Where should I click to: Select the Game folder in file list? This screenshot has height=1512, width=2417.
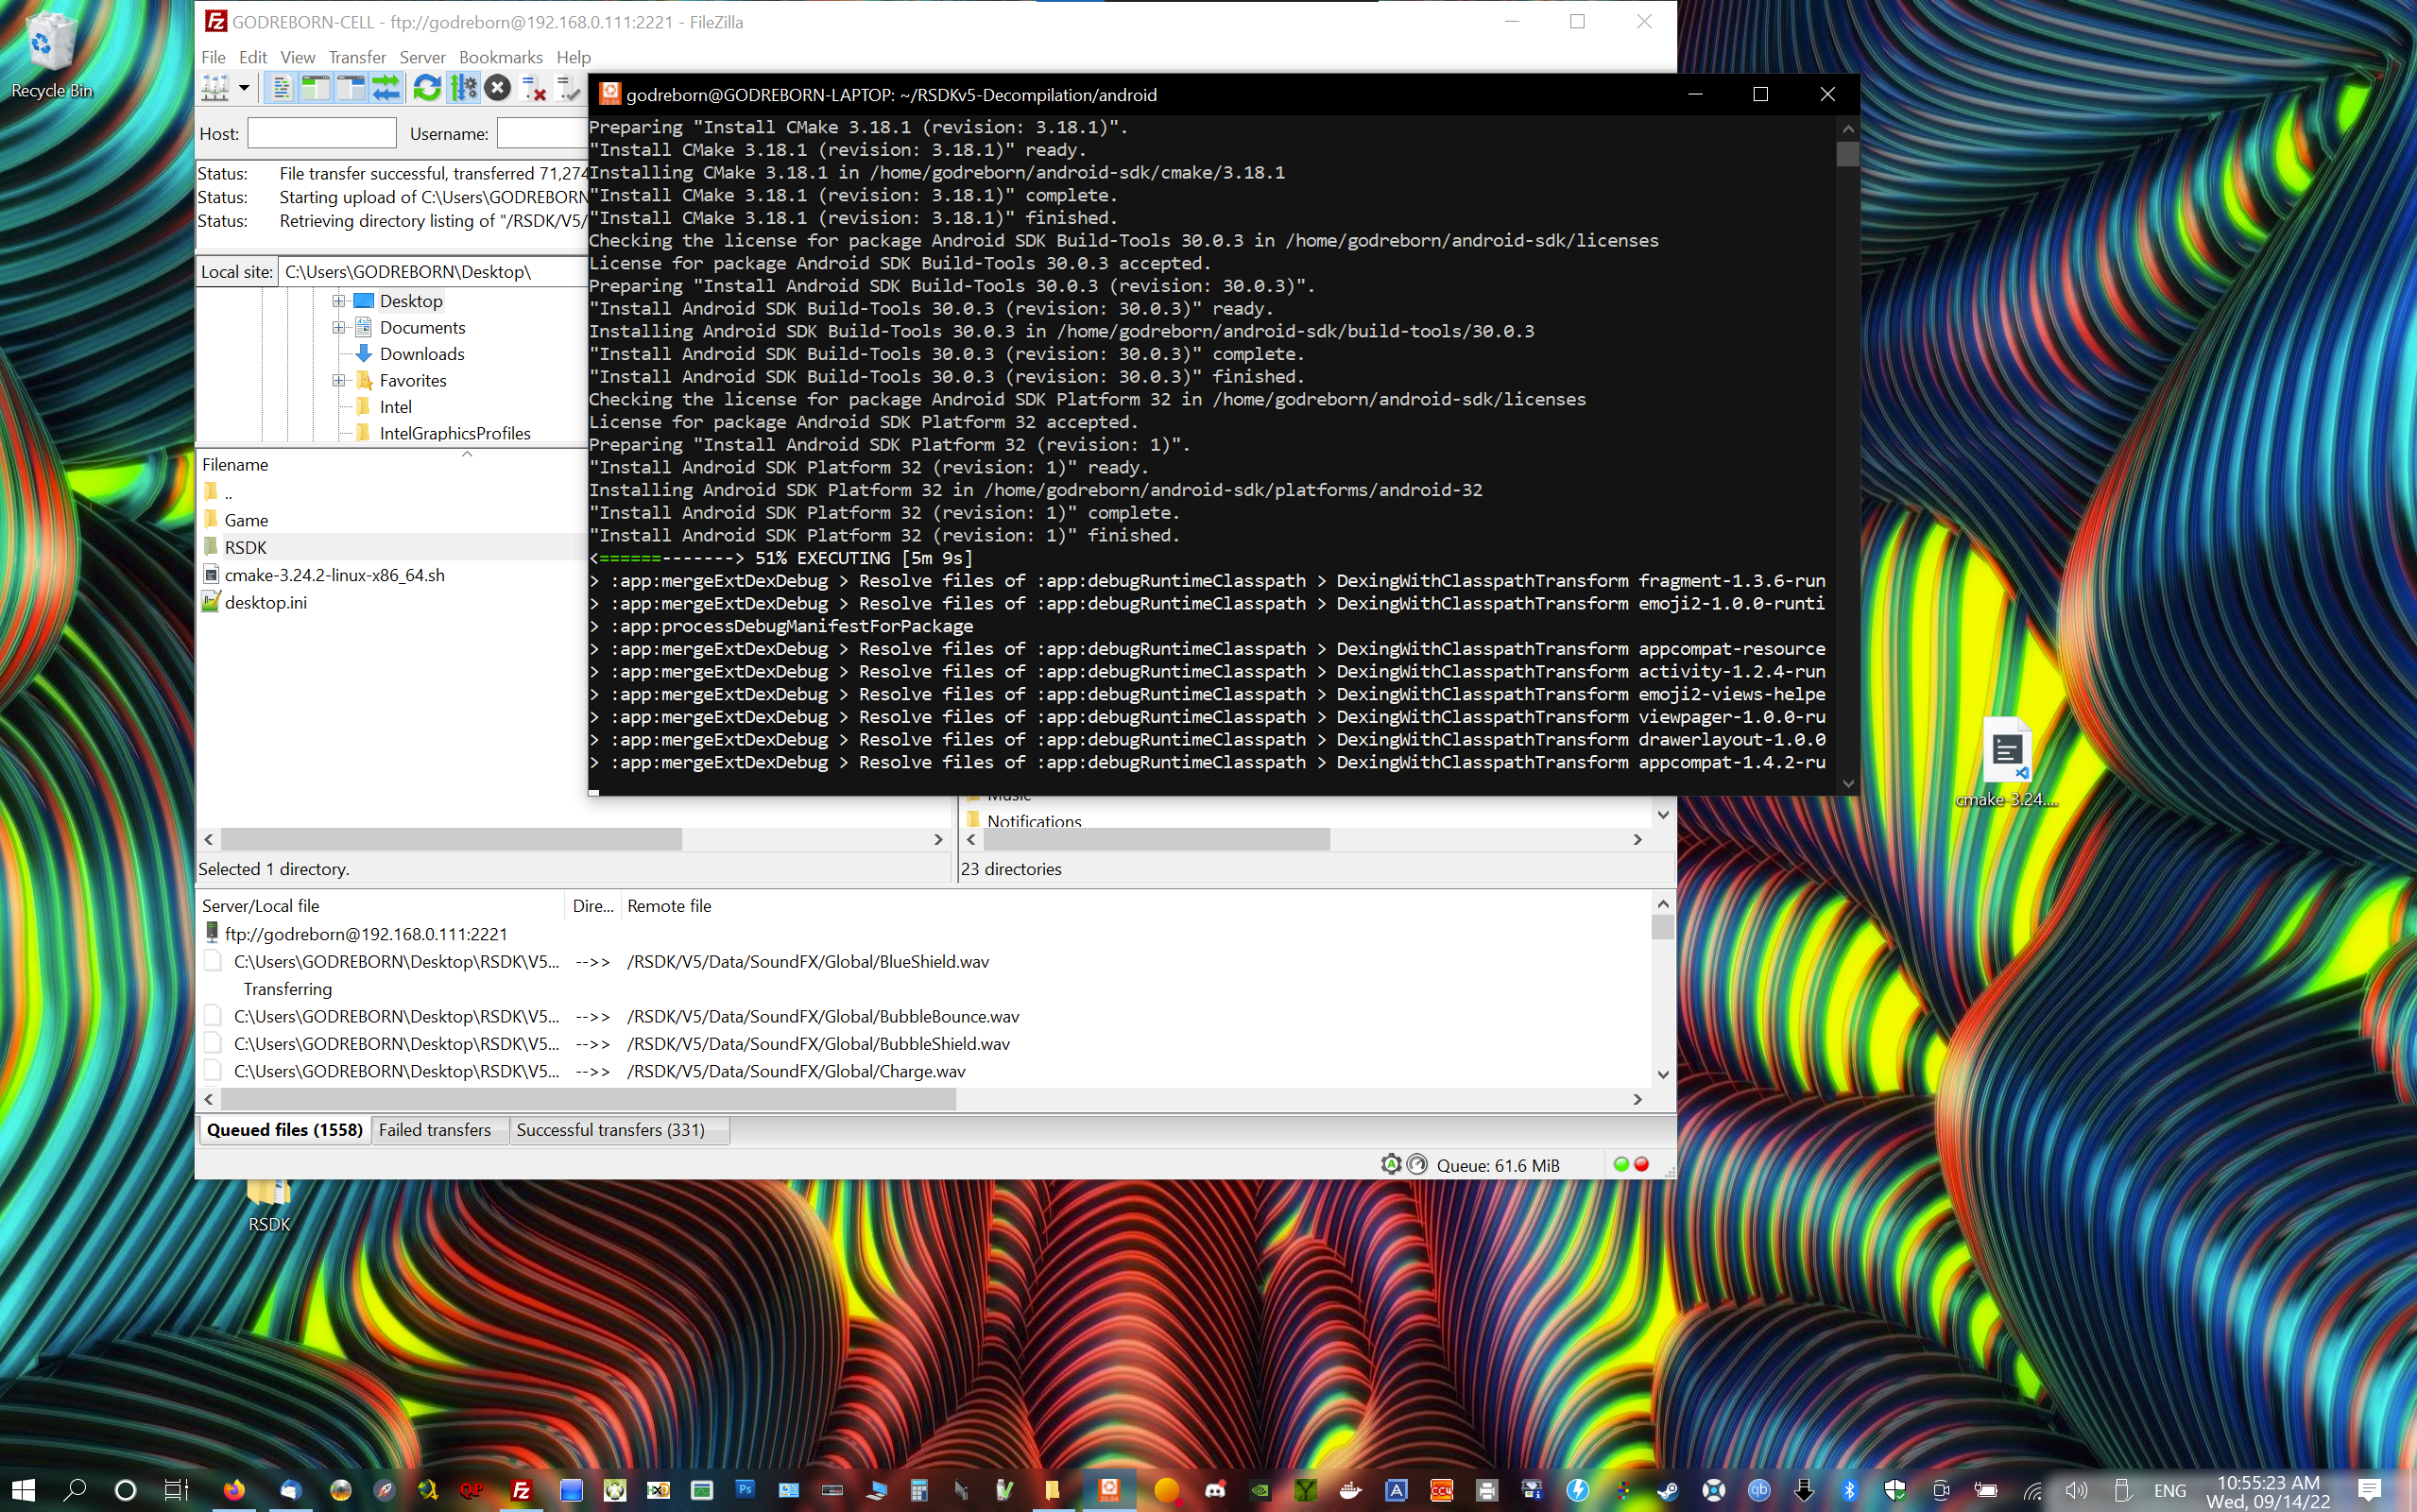(x=246, y=520)
